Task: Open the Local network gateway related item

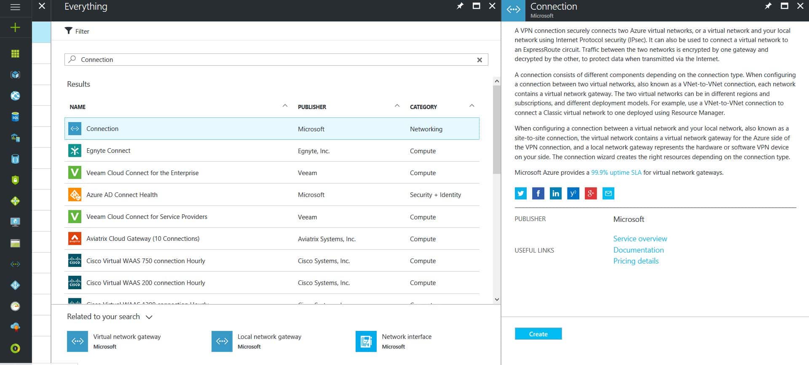Action: [x=257, y=341]
